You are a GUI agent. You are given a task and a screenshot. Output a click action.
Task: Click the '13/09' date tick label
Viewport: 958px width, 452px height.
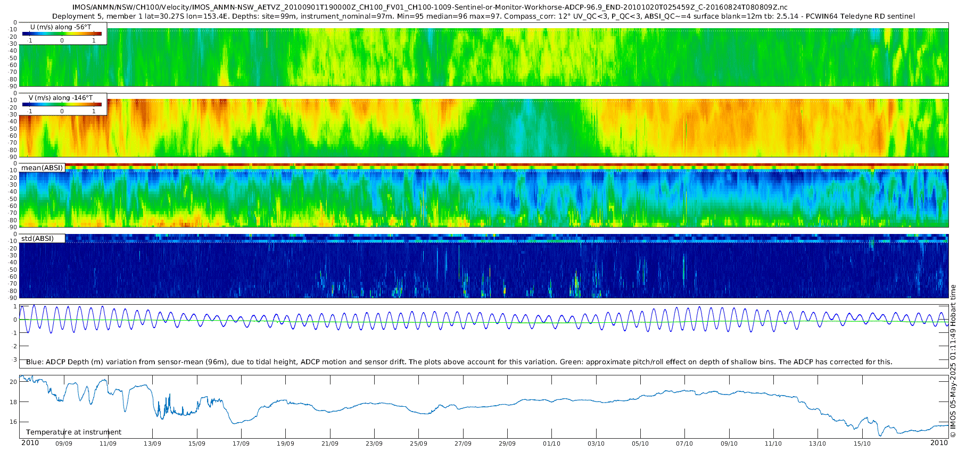(x=152, y=443)
